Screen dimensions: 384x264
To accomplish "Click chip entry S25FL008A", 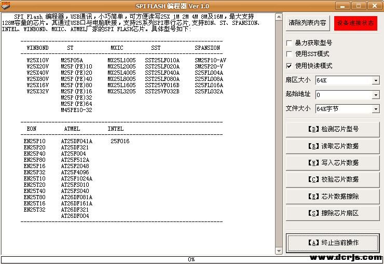I will click(x=209, y=79).
